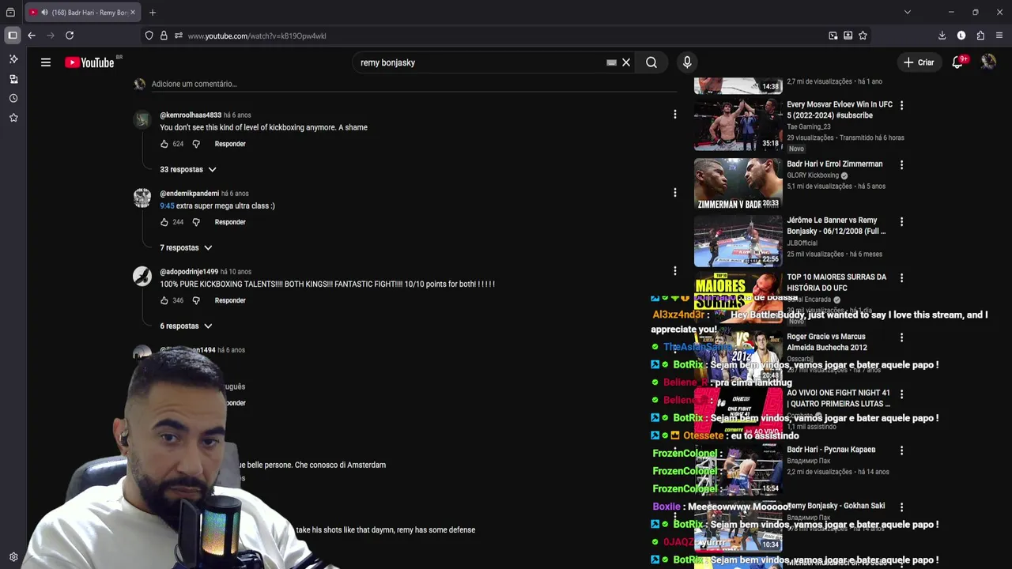This screenshot has width=1012, height=569.
Task: Open the browser extensions puzzle icon
Action: [980, 36]
